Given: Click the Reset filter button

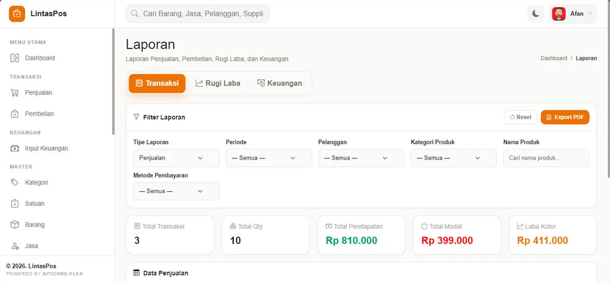Looking at the screenshot, I should click(520, 117).
